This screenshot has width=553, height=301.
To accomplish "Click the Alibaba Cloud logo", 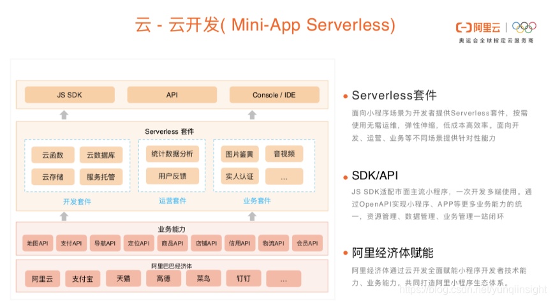I will click(478, 27).
